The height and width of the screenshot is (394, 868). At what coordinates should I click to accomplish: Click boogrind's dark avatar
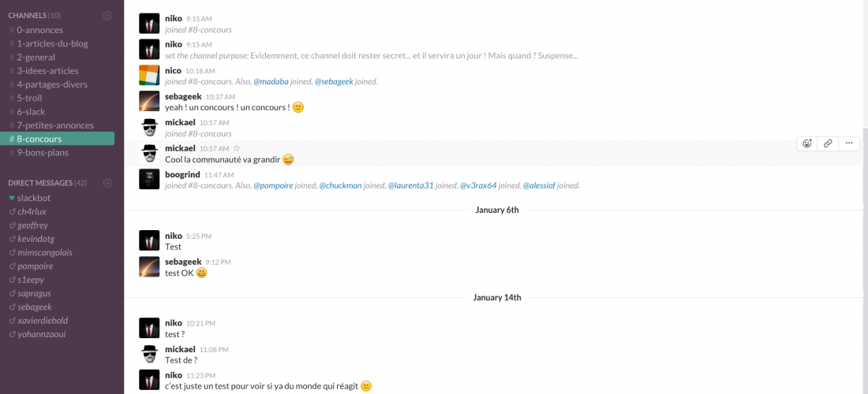149,179
